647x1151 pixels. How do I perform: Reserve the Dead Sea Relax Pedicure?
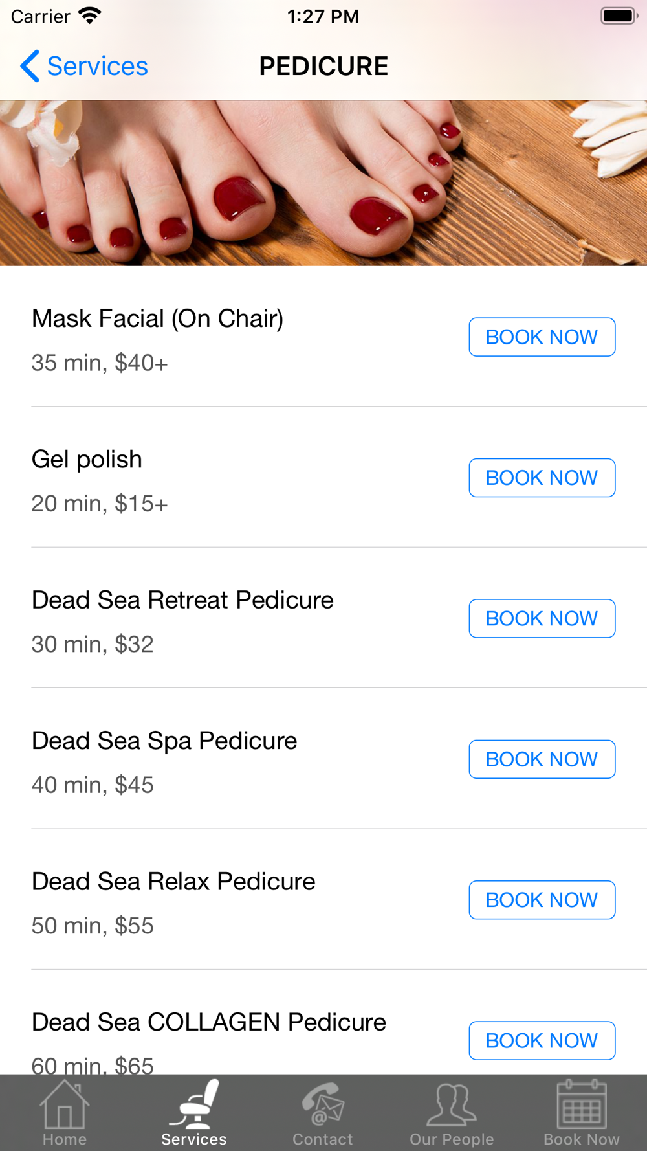[x=542, y=899]
